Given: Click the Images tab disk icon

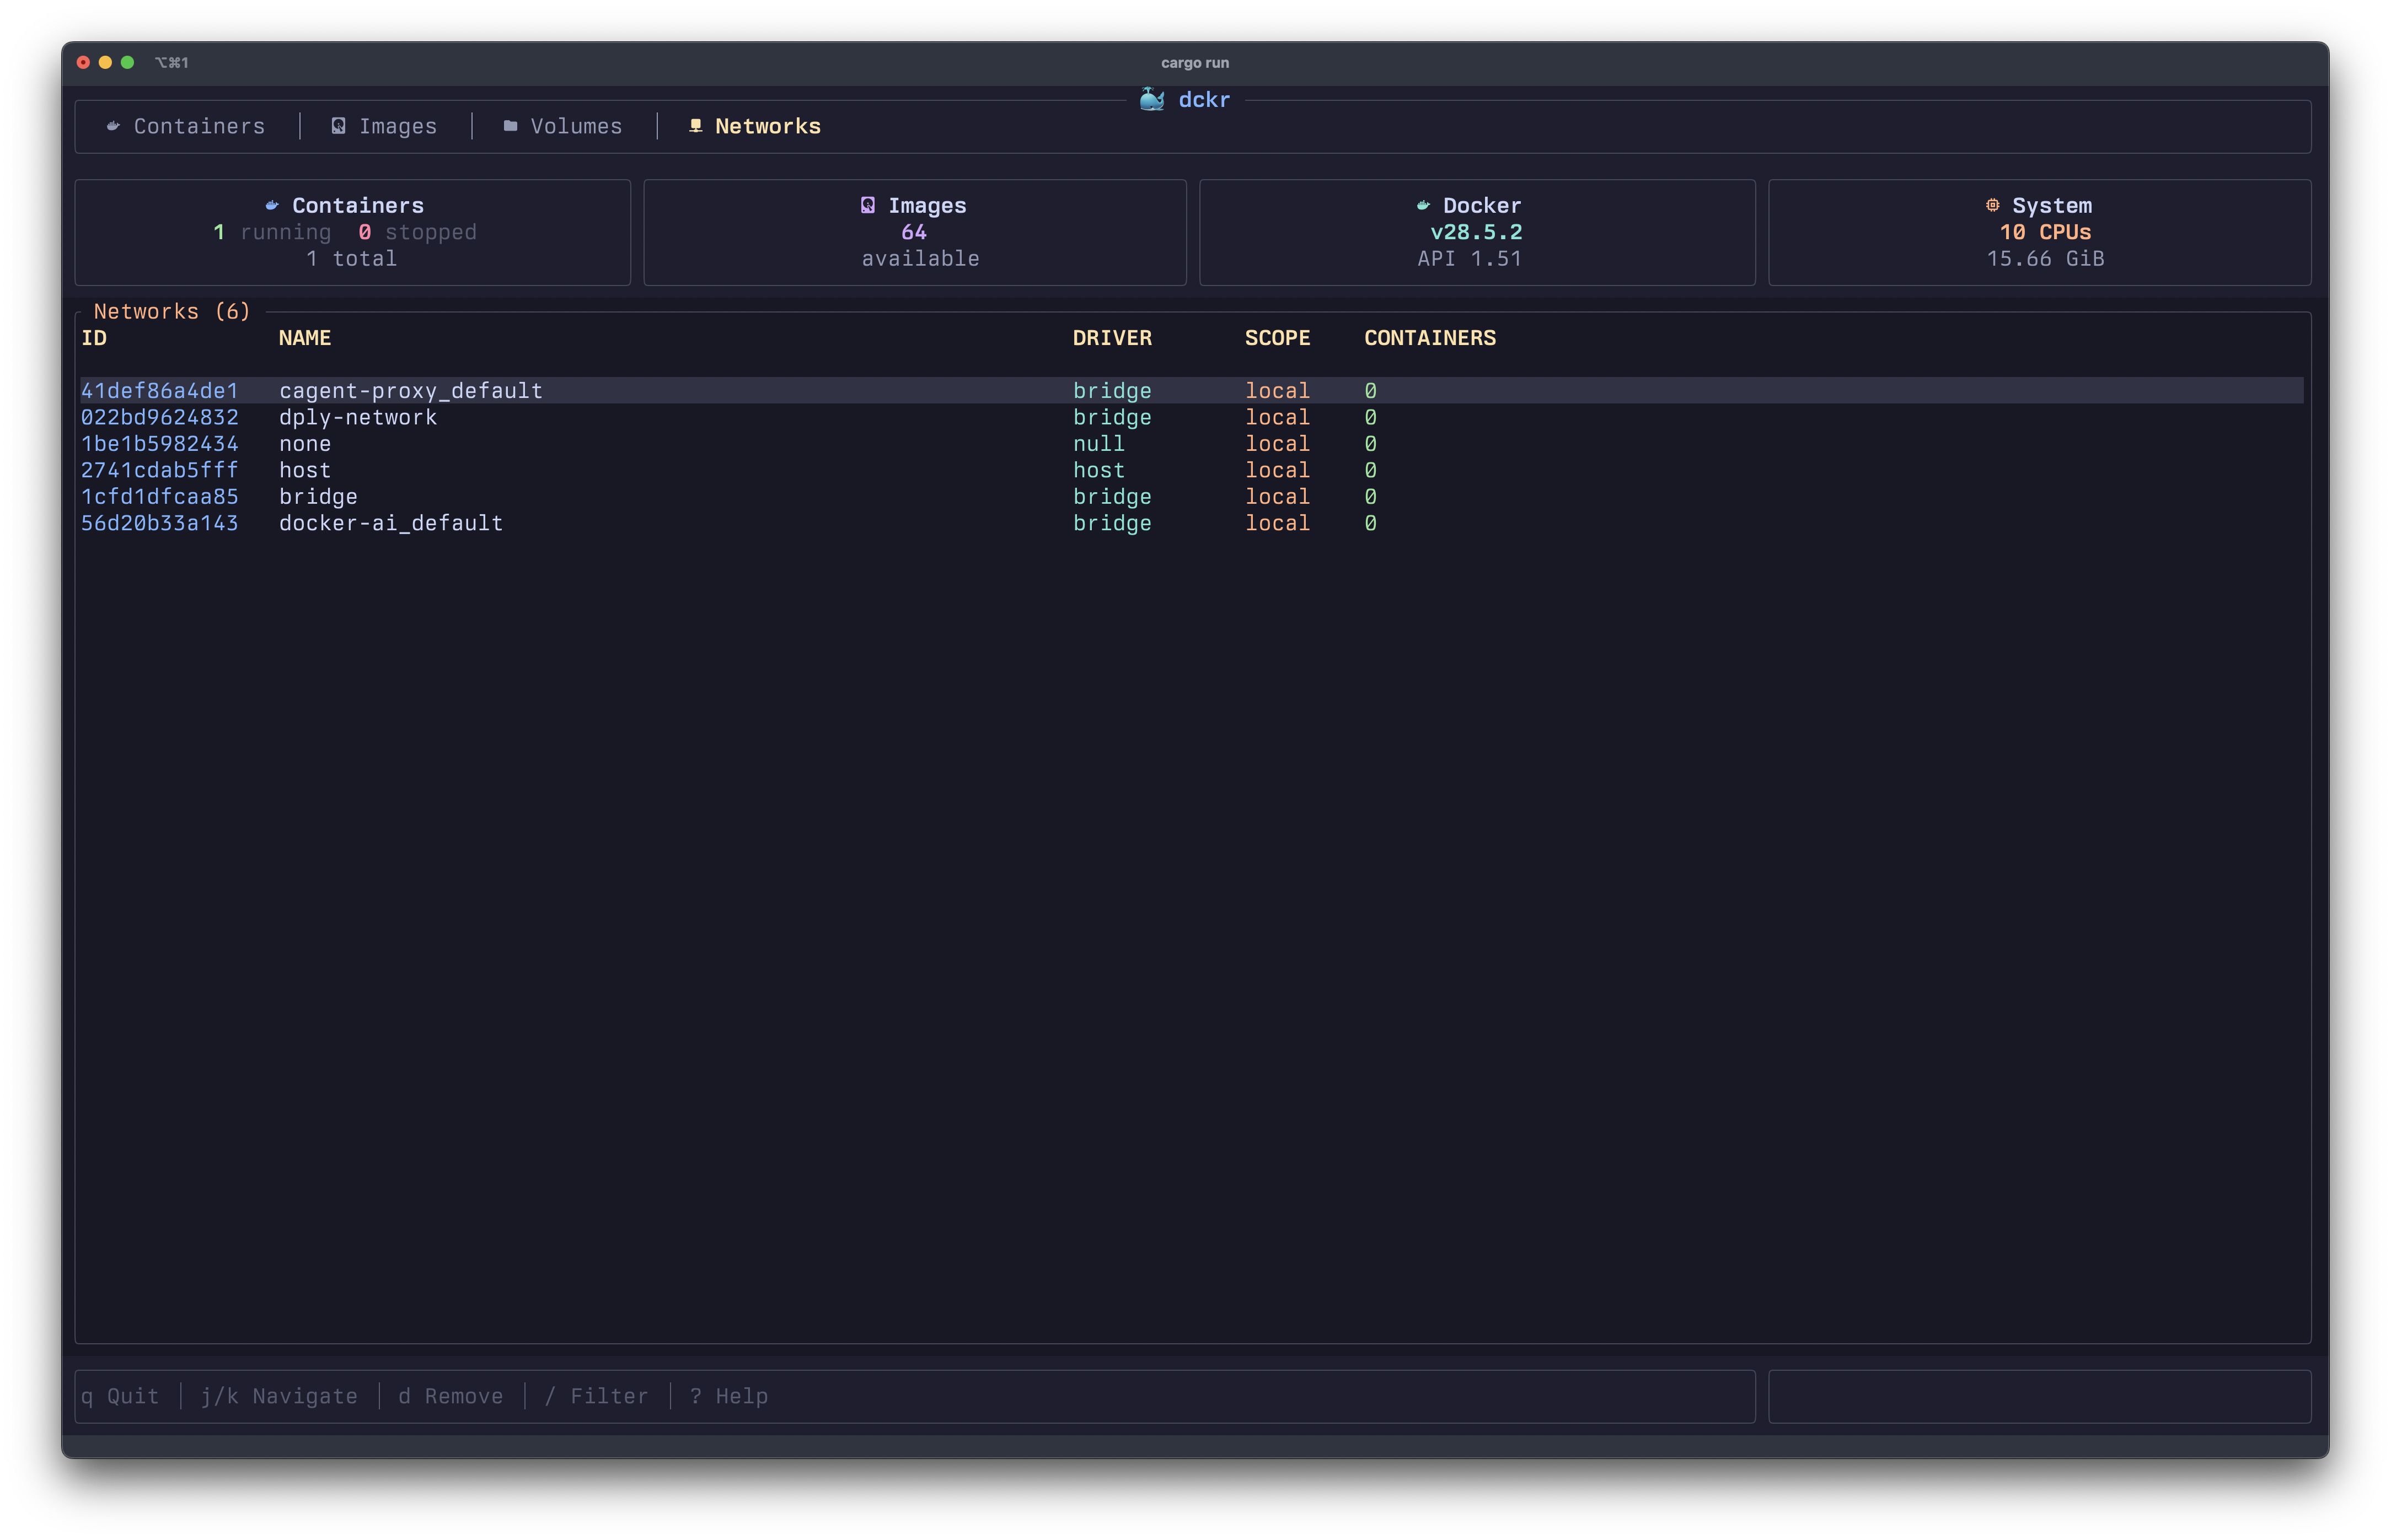Looking at the screenshot, I should (338, 126).
